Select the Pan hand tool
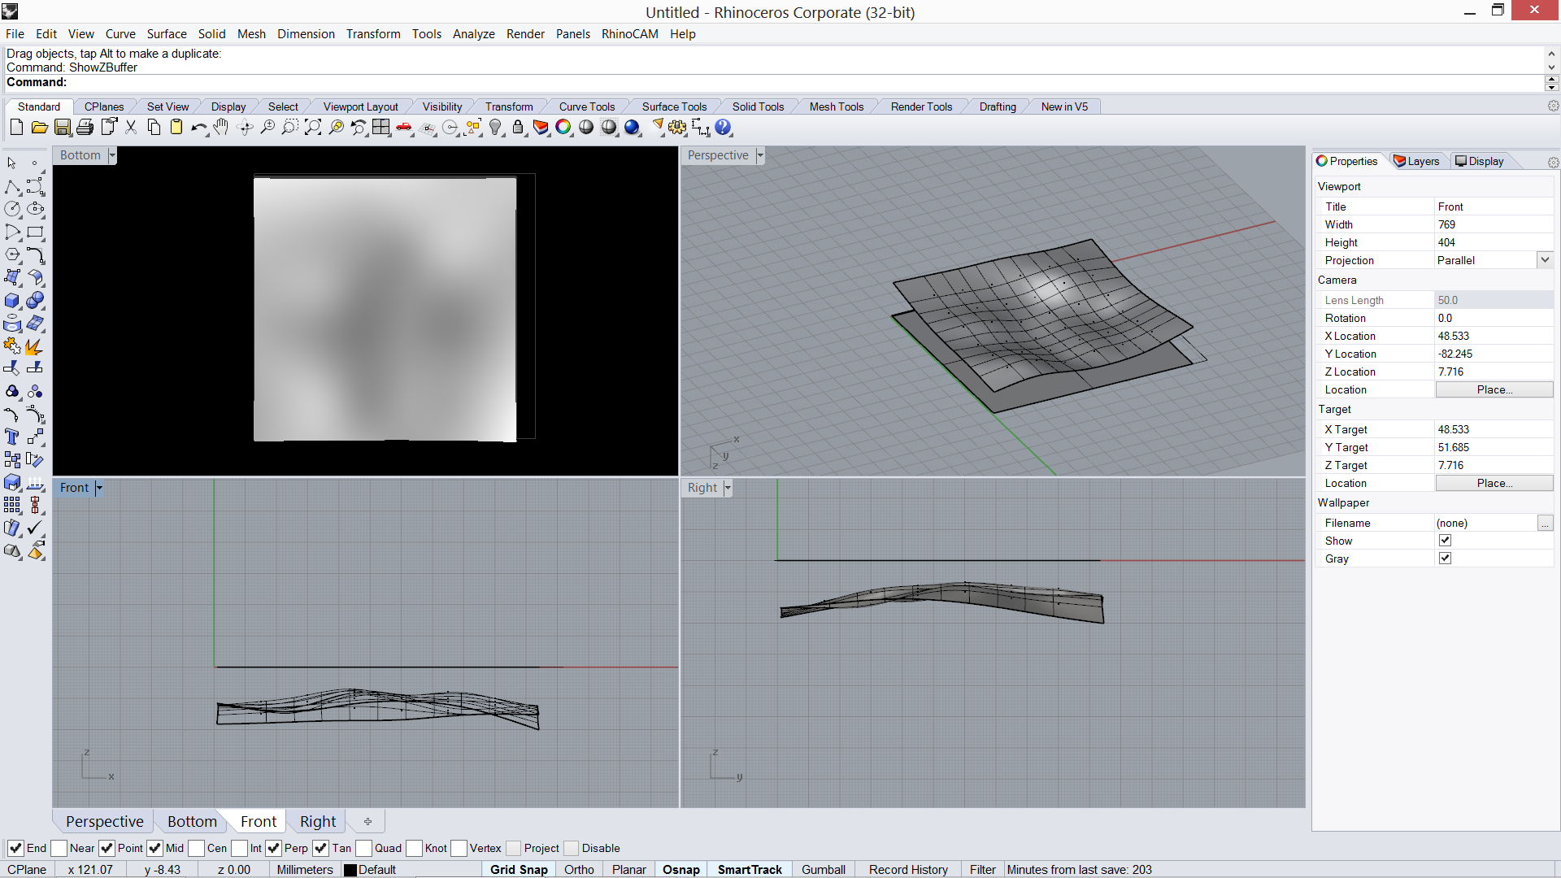Screen dimensions: 1561x878 (221, 128)
